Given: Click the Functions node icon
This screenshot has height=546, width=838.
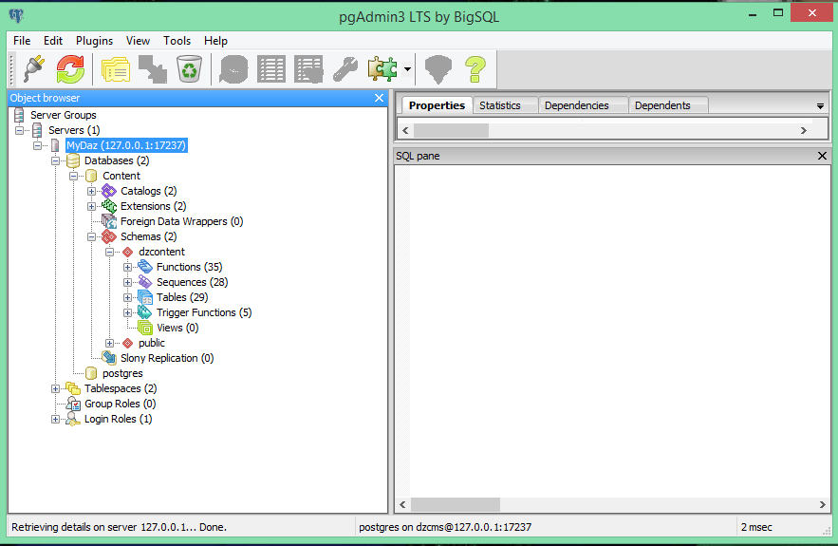Looking at the screenshot, I should [x=145, y=267].
